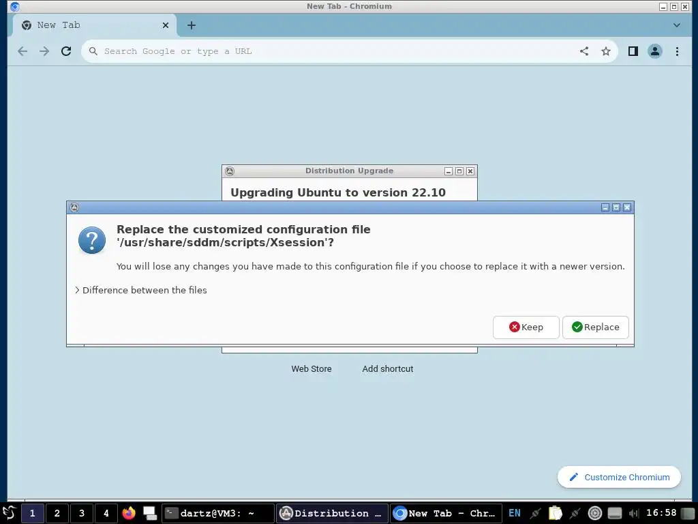Switch to workspace 3
The height and width of the screenshot is (524, 698).
(82, 513)
